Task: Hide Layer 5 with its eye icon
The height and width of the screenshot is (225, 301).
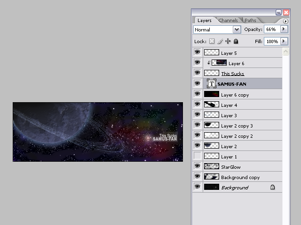Action: click(x=198, y=52)
